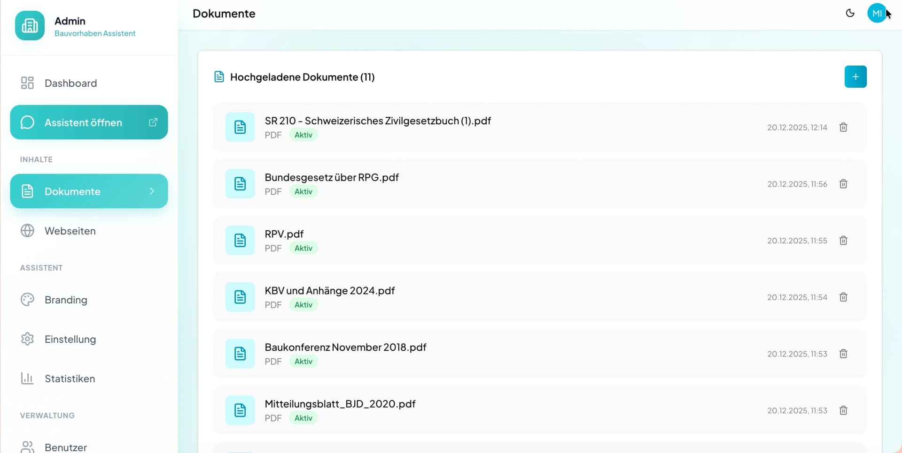902x453 pixels.
Task: Delete Baukonferenz November 2018.pdf
Action: [x=843, y=354]
